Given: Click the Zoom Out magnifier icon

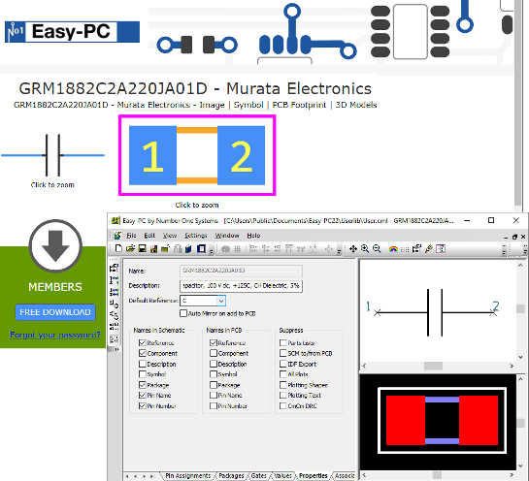Looking at the screenshot, I should (x=377, y=249).
